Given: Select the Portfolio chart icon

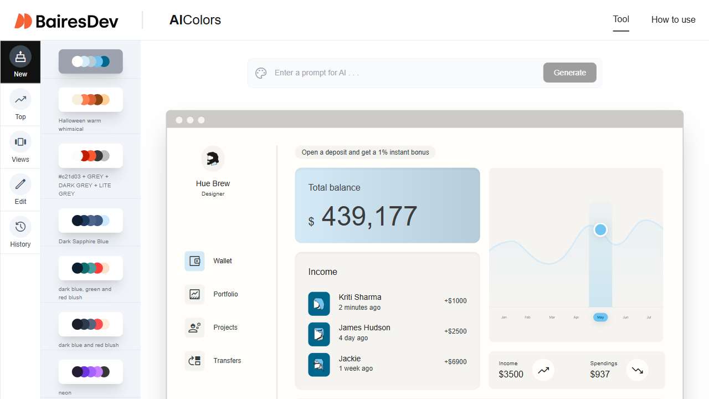Looking at the screenshot, I should (x=194, y=294).
